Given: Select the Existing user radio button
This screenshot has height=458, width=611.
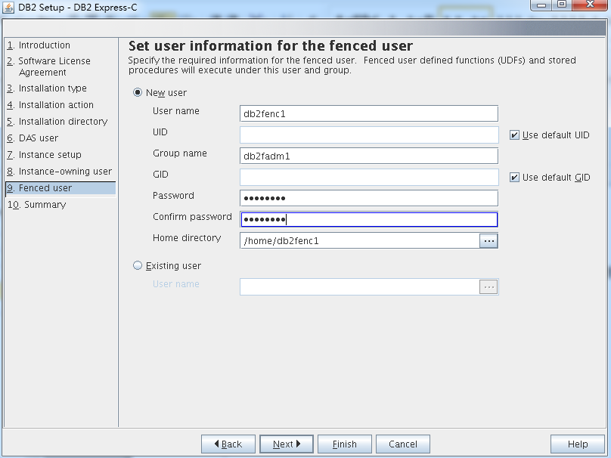Looking at the screenshot, I should 138,265.
